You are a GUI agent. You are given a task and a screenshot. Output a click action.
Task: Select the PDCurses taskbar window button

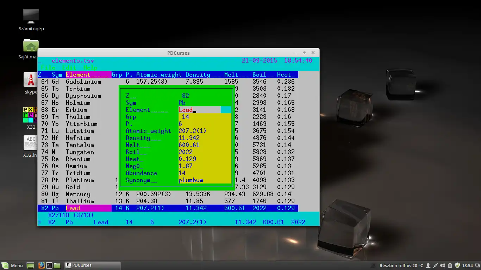click(x=92, y=265)
